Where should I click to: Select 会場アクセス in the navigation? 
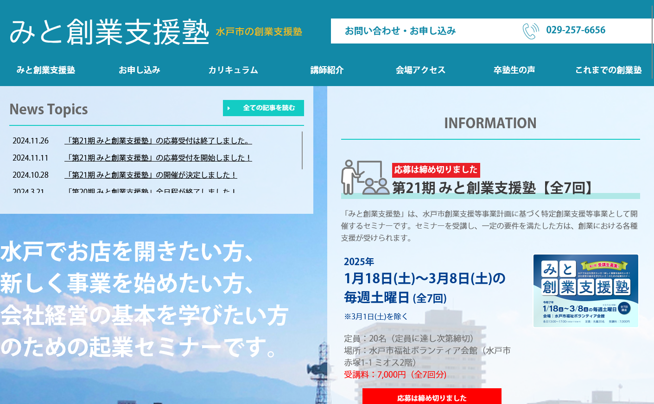pyautogui.click(x=420, y=70)
